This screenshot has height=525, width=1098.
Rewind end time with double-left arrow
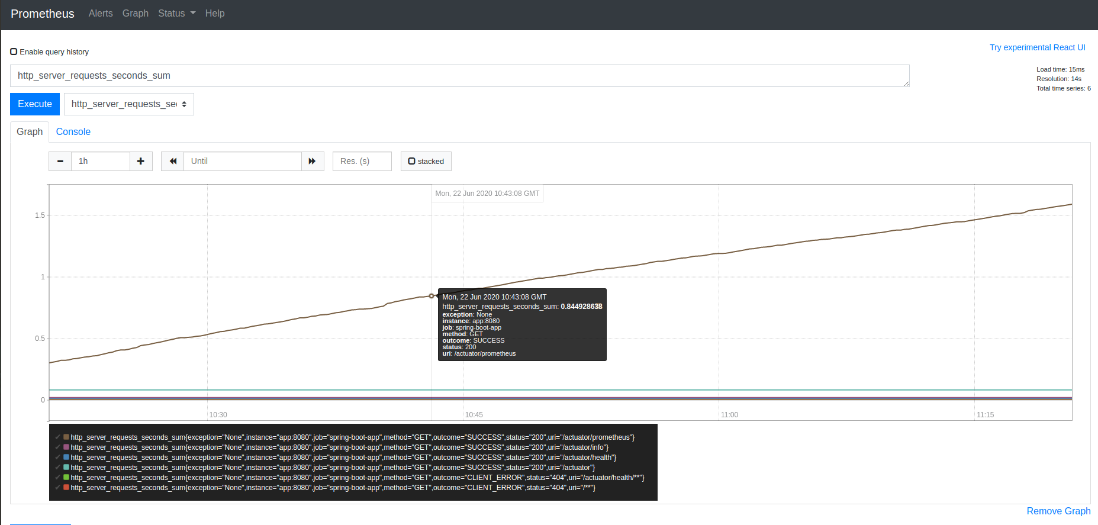click(x=173, y=161)
